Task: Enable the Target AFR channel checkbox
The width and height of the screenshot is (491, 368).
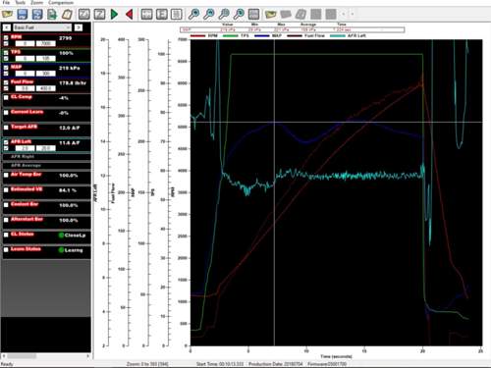Action: click(x=6, y=128)
